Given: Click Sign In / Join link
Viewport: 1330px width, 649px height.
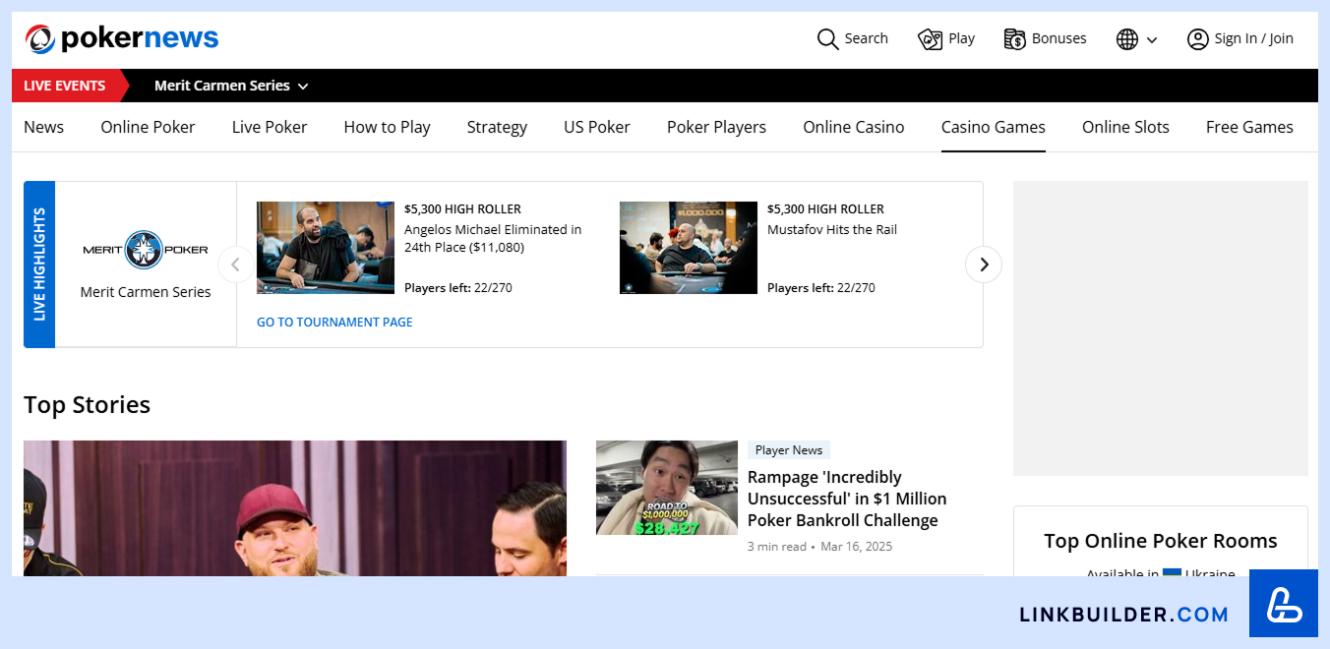Looking at the screenshot, I should click(x=1253, y=38).
